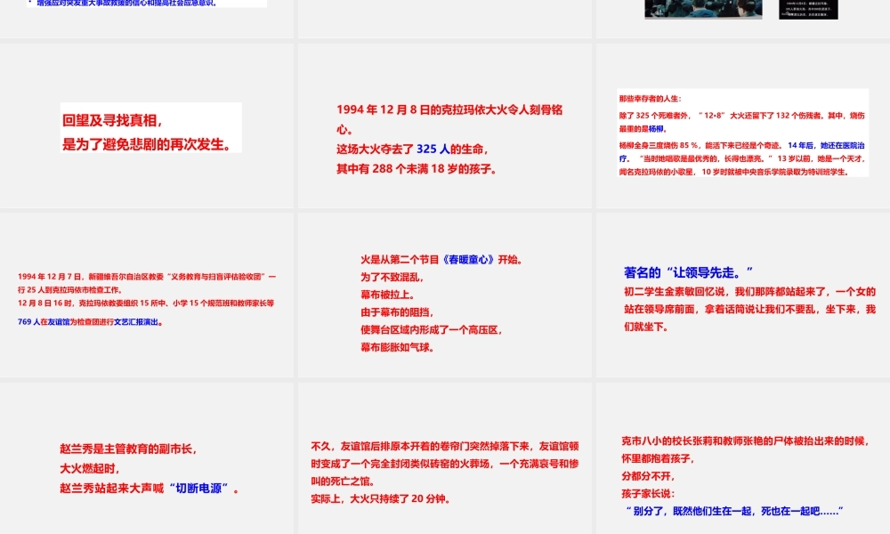
Task: Click the text 为了不致混乱，
Action: pos(392,278)
